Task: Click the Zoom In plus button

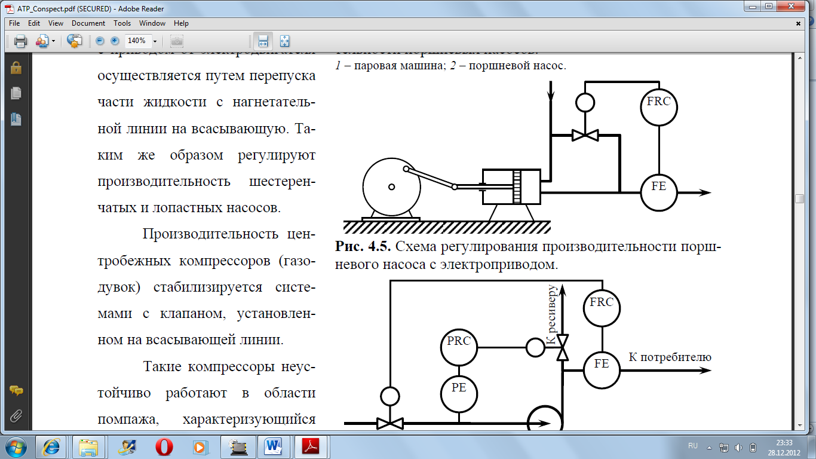Action: (115, 41)
